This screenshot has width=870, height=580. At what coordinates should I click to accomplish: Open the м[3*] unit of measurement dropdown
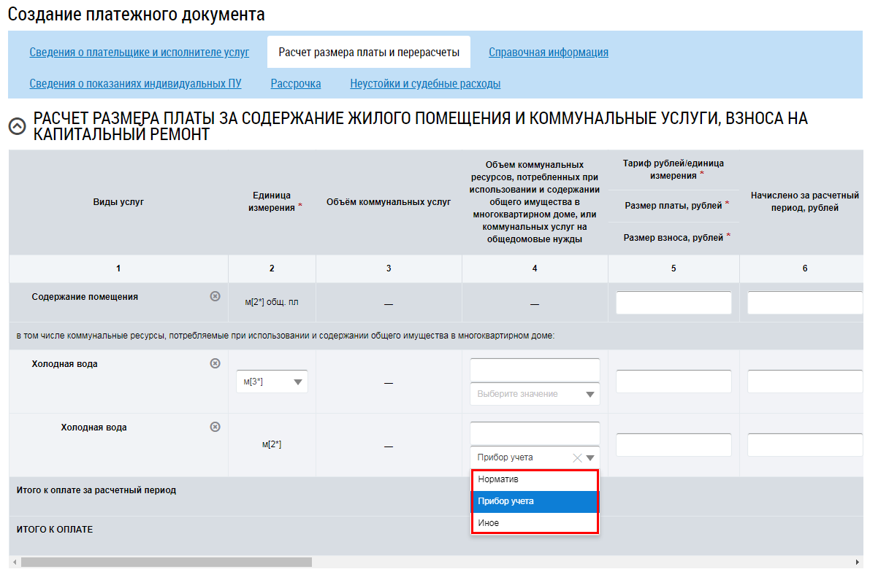click(272, 382)
